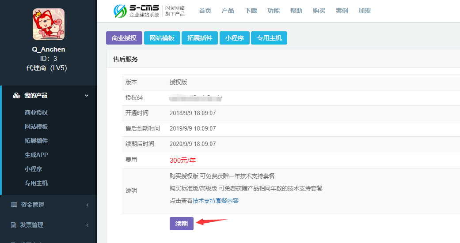Select 生成APP in the sidebar
Viewport: 460px width, 243px height.
[36, 155]
